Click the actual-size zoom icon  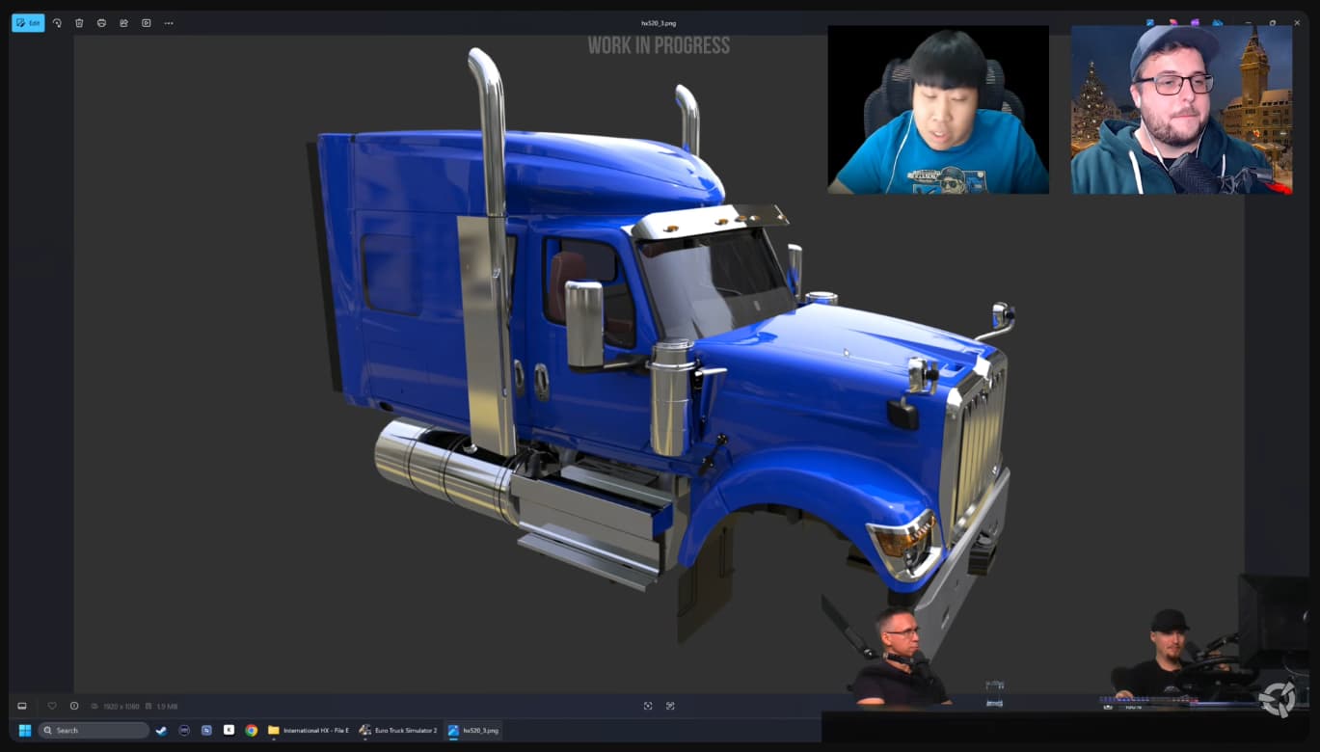coord(670,706)
